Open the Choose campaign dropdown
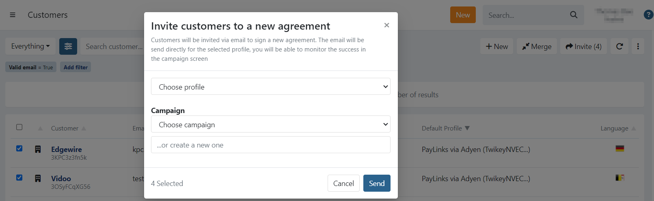 point(270,124)
